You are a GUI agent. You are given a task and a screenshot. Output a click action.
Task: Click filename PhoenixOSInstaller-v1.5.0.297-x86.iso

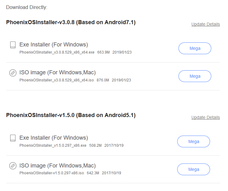(52, 173)
